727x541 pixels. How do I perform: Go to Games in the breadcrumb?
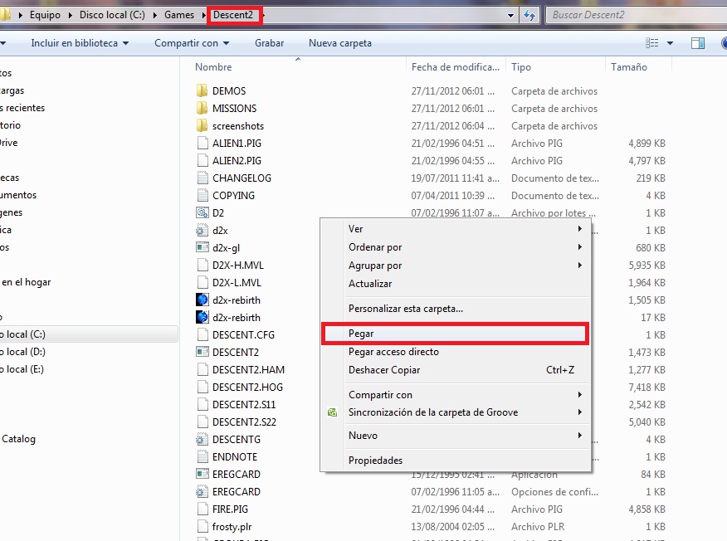[179, 15]
